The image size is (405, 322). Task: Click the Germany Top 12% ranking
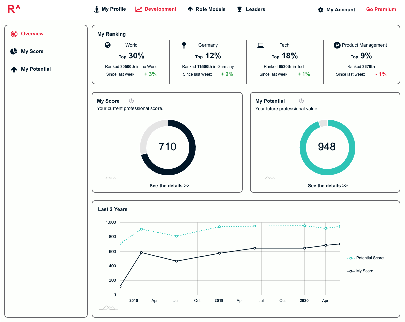208,56
